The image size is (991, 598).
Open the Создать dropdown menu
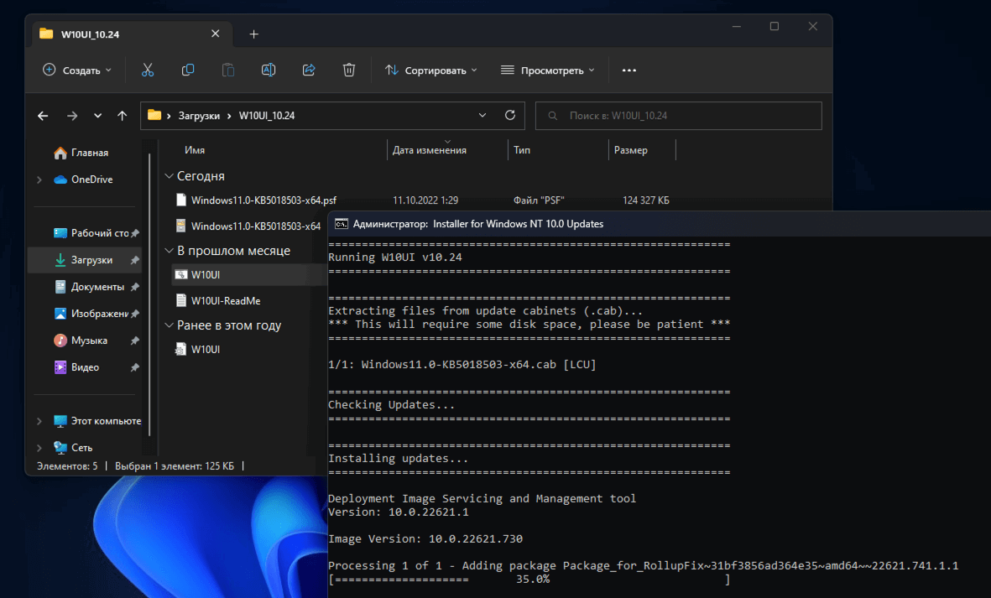coord(77,70)
